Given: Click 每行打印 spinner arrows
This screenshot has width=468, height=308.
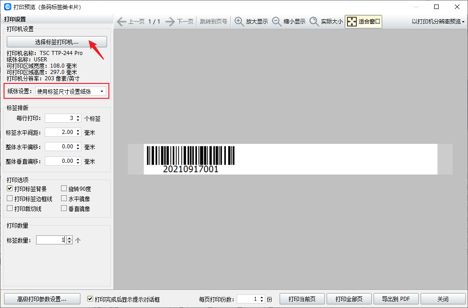Looking at the screenshot, I should [x=78, y=118].
